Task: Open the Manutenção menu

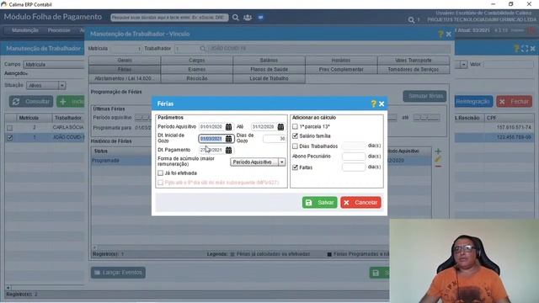Action: (25, 30)
